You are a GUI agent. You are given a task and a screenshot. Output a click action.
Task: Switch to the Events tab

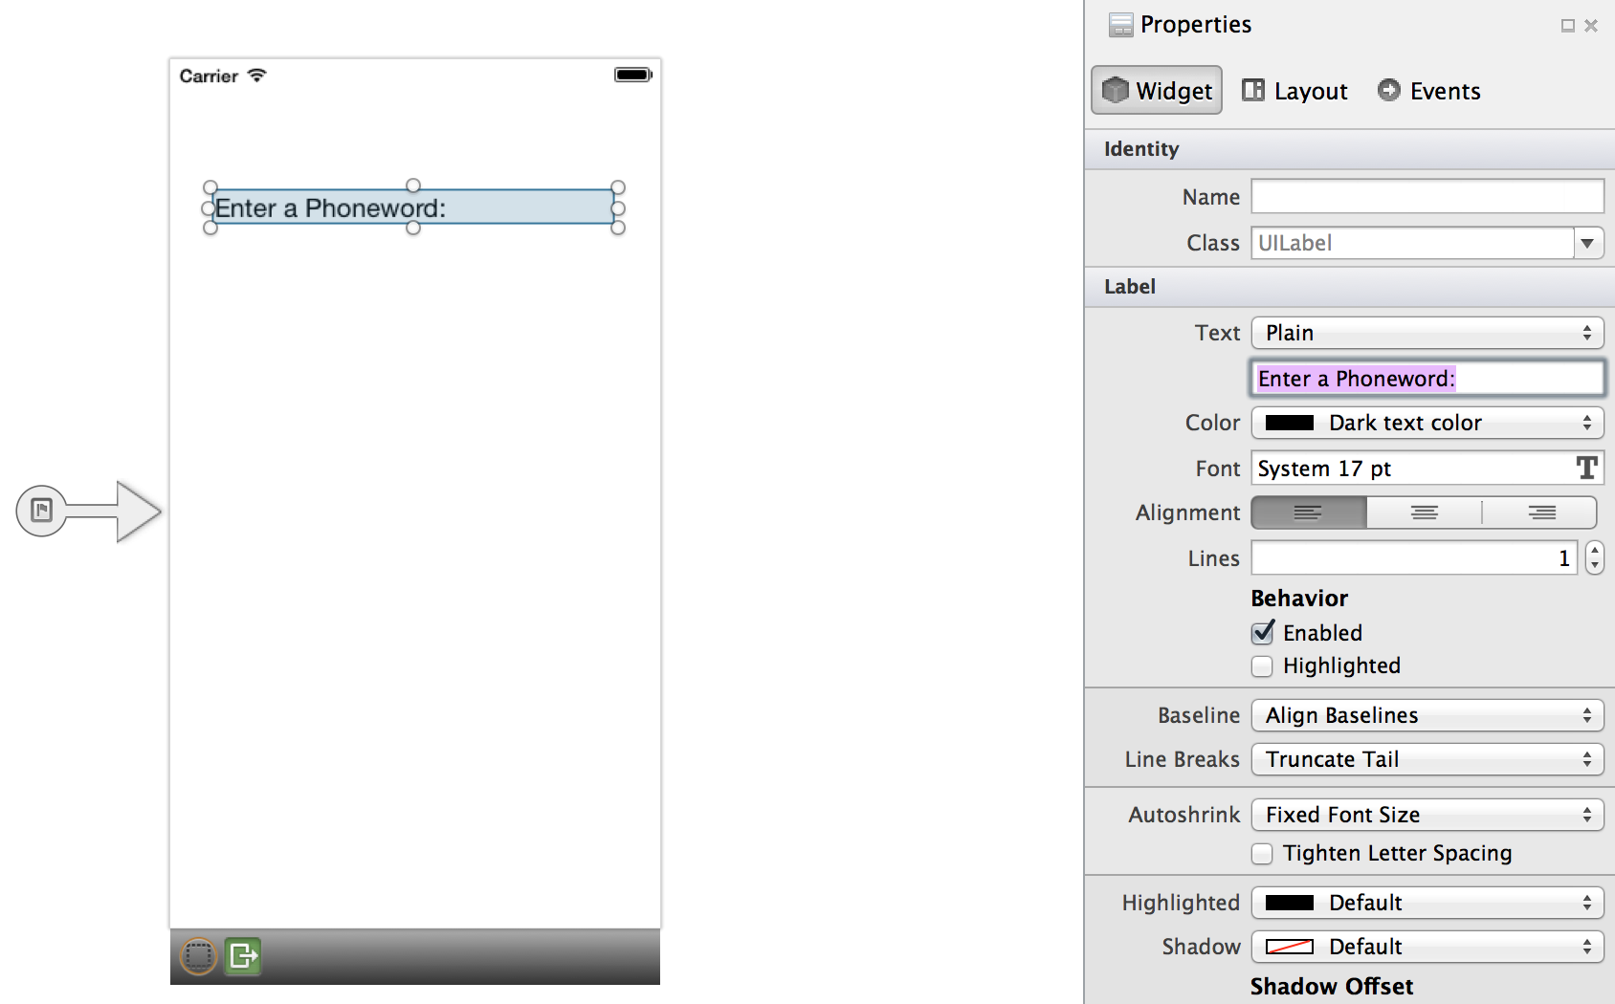1429,91
